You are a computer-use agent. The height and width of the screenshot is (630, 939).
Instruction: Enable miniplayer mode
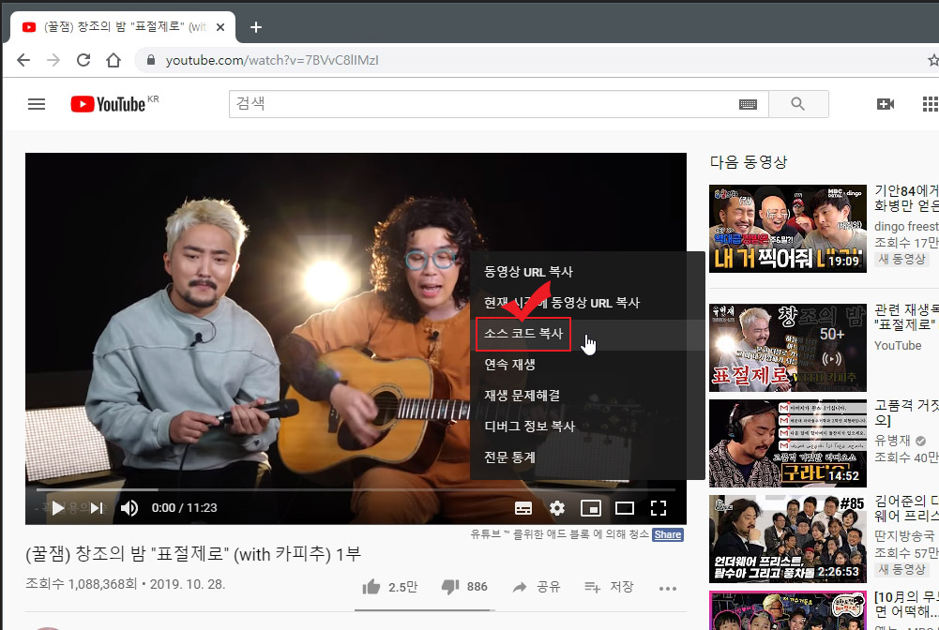coord(591,508)
